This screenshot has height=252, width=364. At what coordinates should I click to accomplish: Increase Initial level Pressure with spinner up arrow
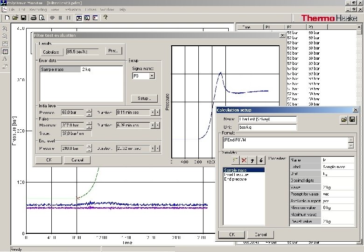click(88, 111)
